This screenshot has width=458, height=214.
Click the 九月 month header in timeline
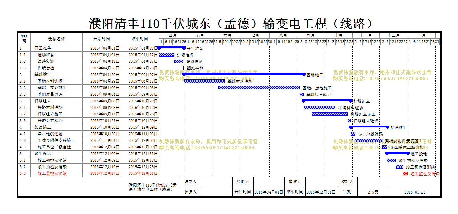(x=311, y=35)
